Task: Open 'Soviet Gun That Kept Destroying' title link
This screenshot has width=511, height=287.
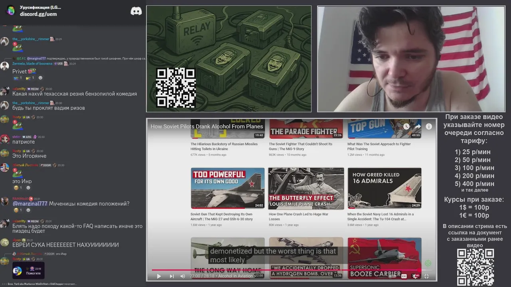Action: click(222, 216)
